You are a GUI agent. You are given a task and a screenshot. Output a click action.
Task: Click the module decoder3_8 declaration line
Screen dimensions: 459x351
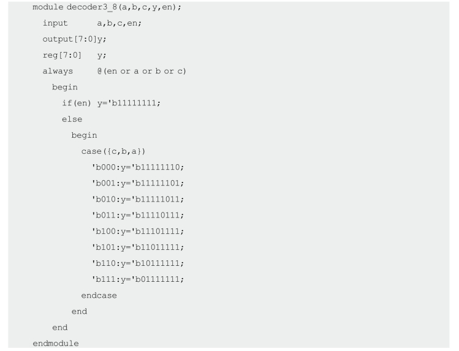107,7
